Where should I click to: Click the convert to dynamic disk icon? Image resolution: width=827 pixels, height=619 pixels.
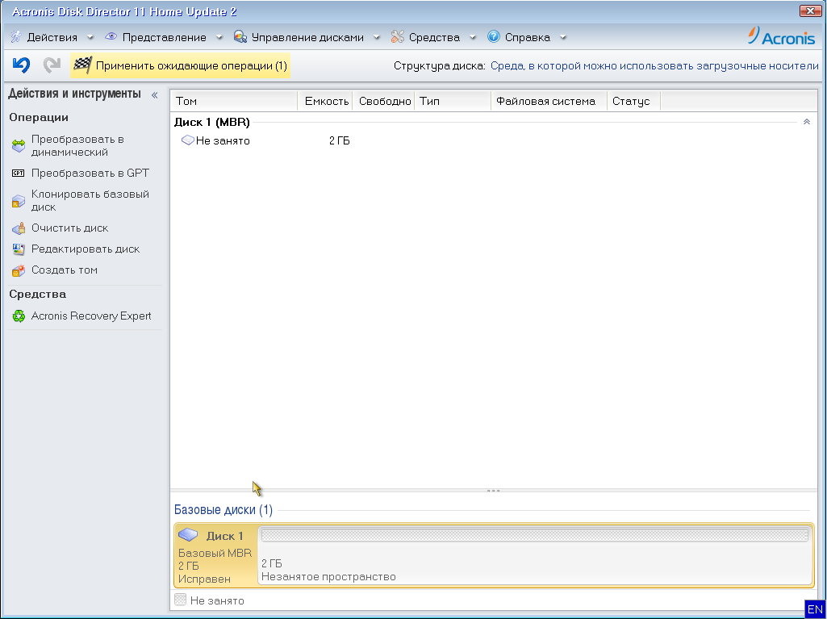click(19, 146)
